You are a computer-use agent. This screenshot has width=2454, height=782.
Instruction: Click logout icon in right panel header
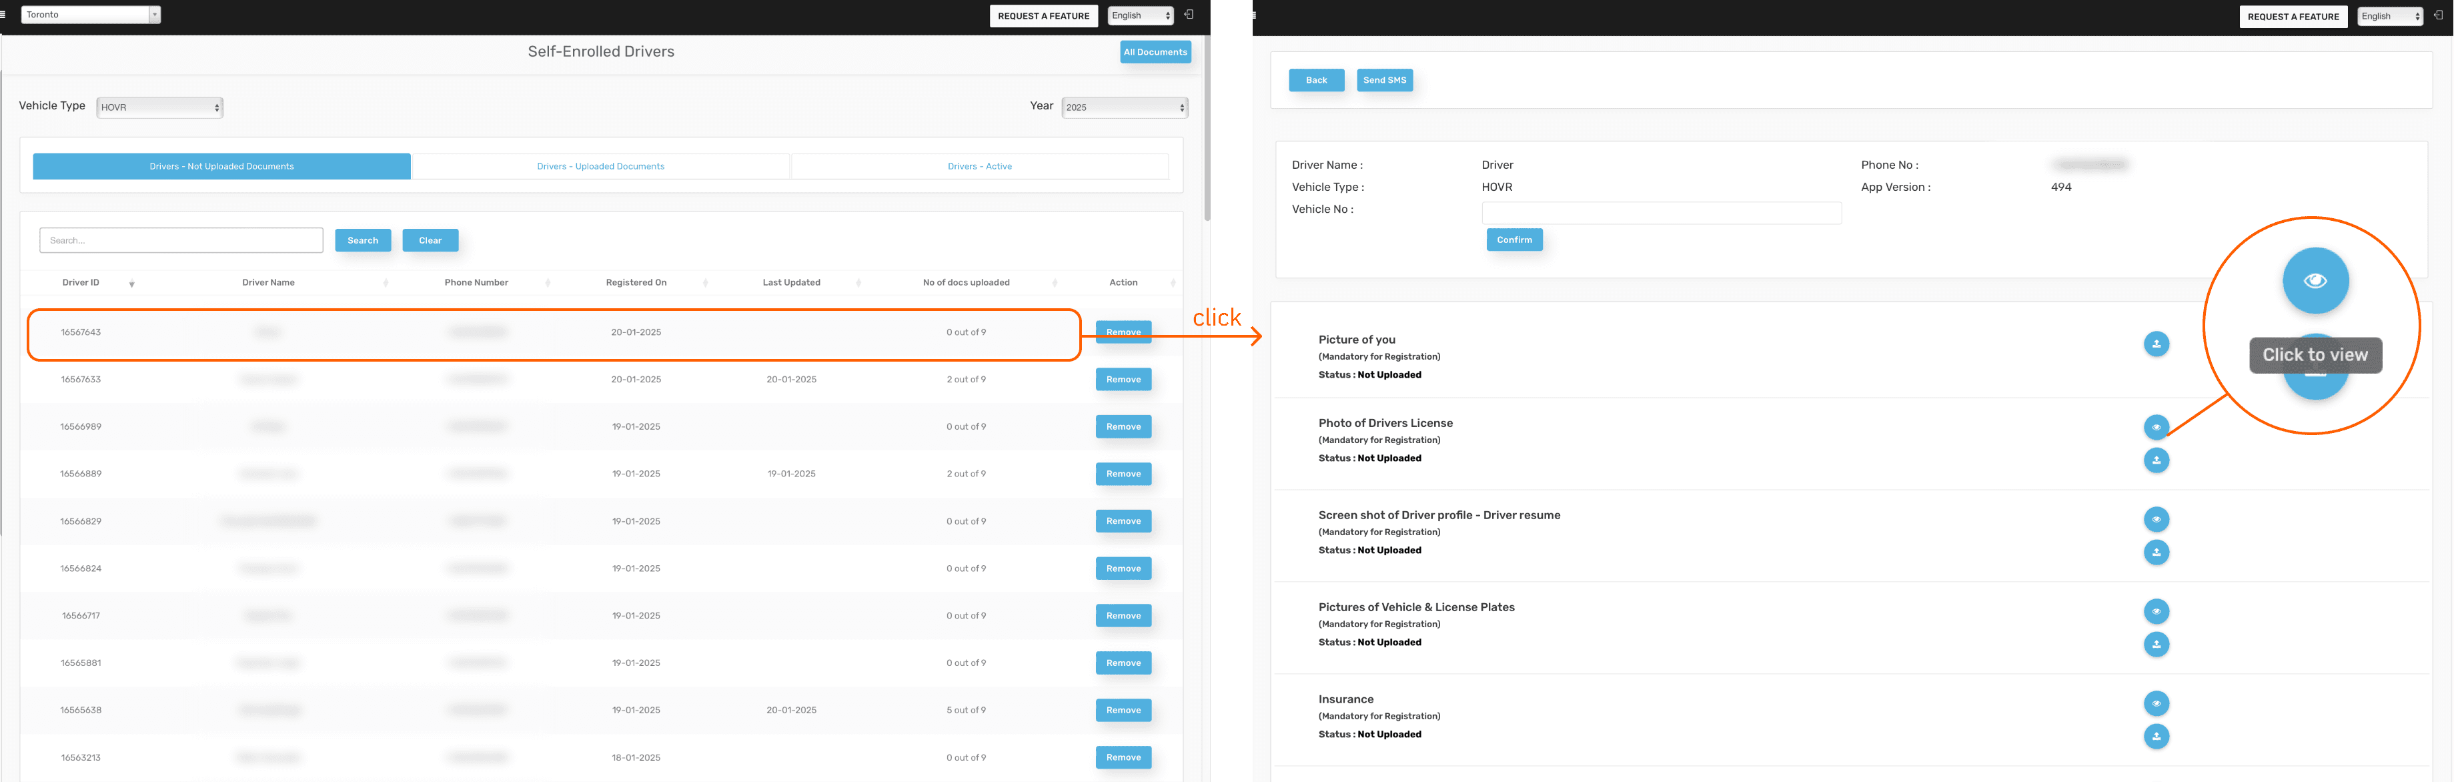pos(2438,15)
